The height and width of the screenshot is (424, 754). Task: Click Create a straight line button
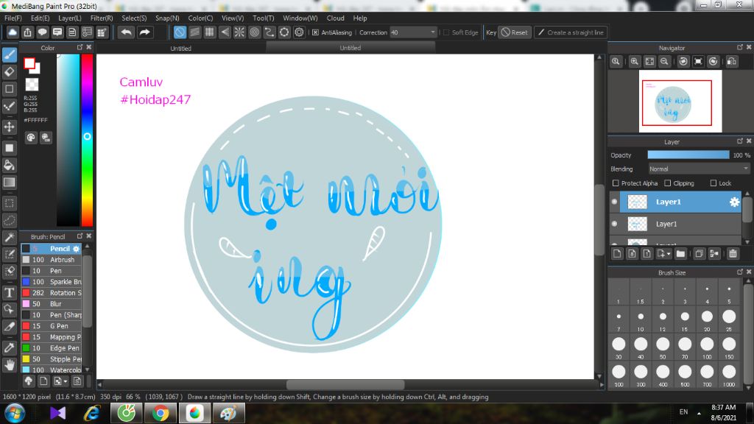click(571, 32)
